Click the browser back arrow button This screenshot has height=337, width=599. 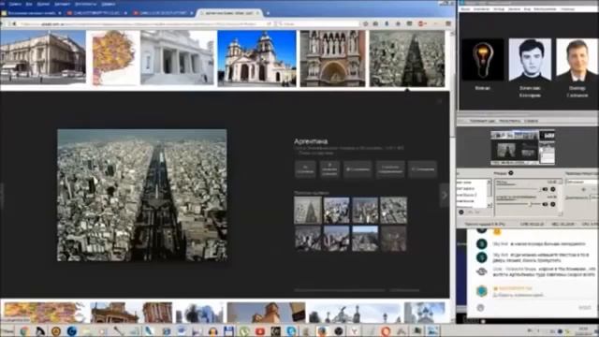pyautogui.click(x=14, y=23)
